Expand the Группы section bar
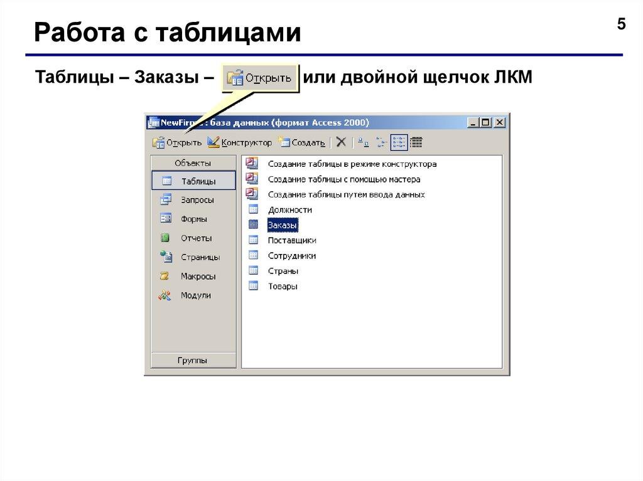Image resolution: width=643 pixels, height=481 pixels. coord(193,361)
